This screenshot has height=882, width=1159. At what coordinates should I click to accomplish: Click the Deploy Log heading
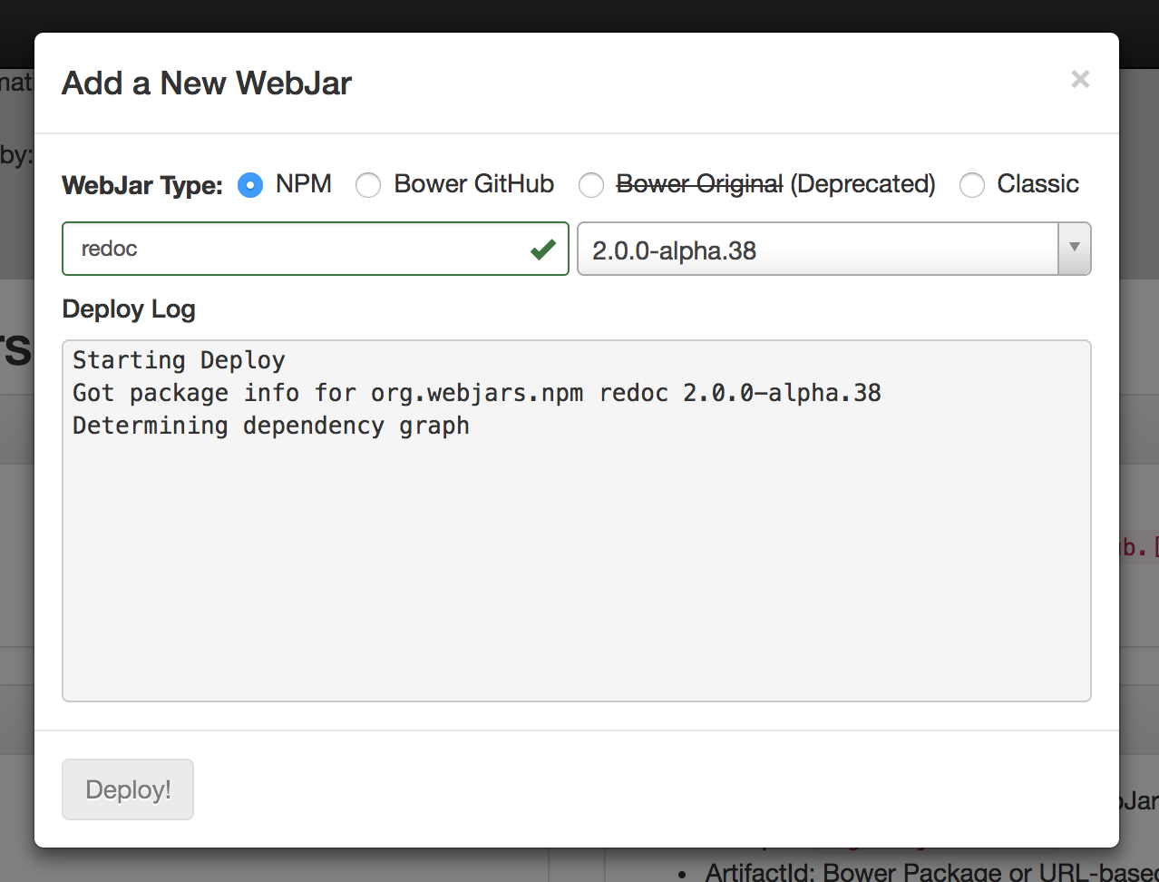pos(128,309)
